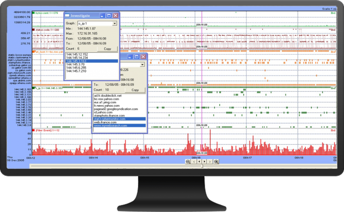Select ad.fr.doubleclick.net in the host list
344x212 pixels.
click(x=108, y=96)
